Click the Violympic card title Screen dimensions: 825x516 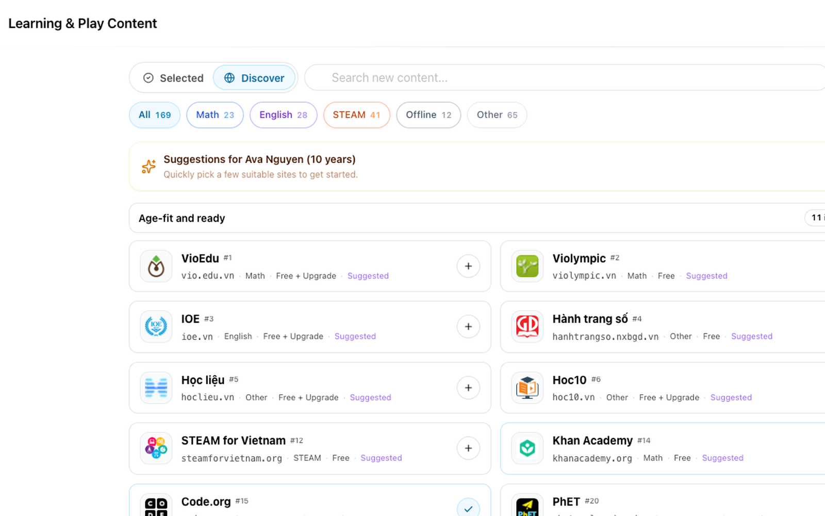click(579, 258)
